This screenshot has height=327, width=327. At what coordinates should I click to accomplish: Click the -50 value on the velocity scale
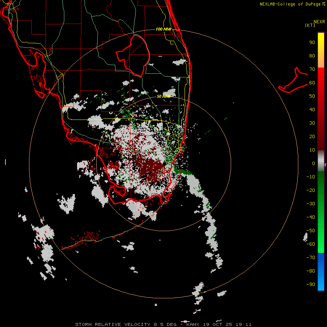tap(311, 231)
